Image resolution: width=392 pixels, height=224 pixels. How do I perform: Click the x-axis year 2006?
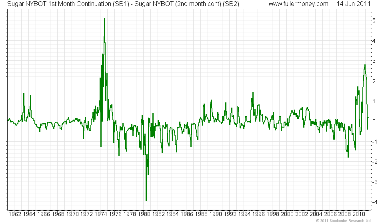point(330,214)
